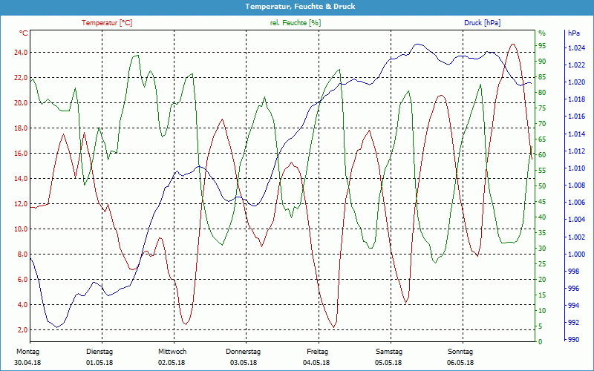
Task: Click the '22,0' temperature axis value
Action: (21, 78)
